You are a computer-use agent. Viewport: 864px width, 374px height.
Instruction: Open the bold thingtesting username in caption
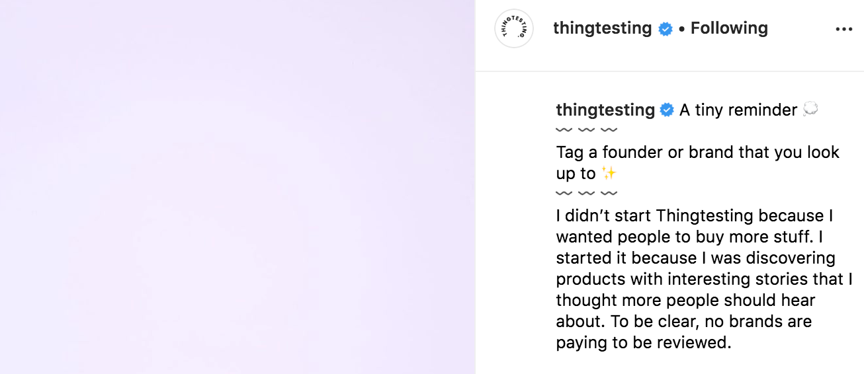click(x=605, y=110)
